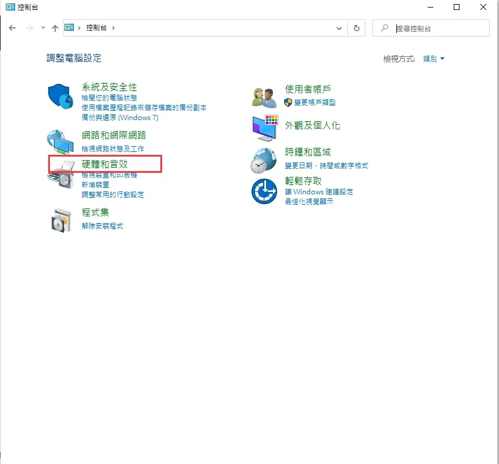Open 使用檔案歷程記錄來儲存檔案的備份副本 link

[144, 108]
